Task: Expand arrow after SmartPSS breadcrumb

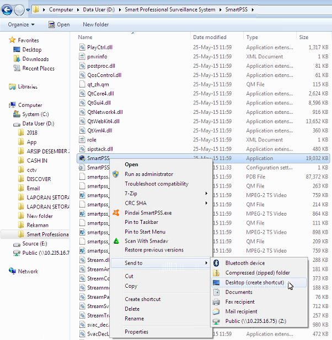Action: click(x=253, y=10)
